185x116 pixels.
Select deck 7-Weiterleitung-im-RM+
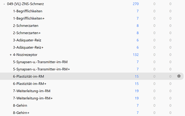(x=33, y=98)
